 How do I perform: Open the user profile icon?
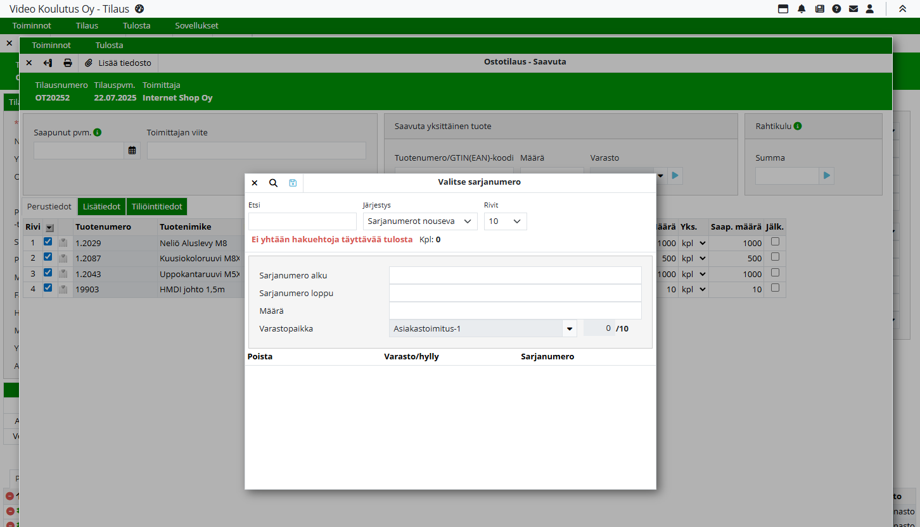pos(870,9)
